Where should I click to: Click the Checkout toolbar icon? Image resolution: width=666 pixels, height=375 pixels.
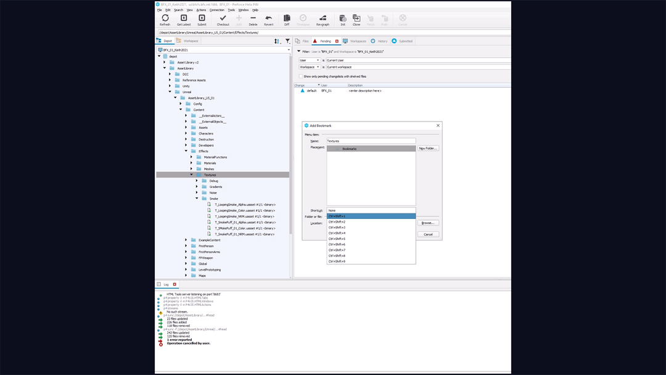tap(222, 19)
